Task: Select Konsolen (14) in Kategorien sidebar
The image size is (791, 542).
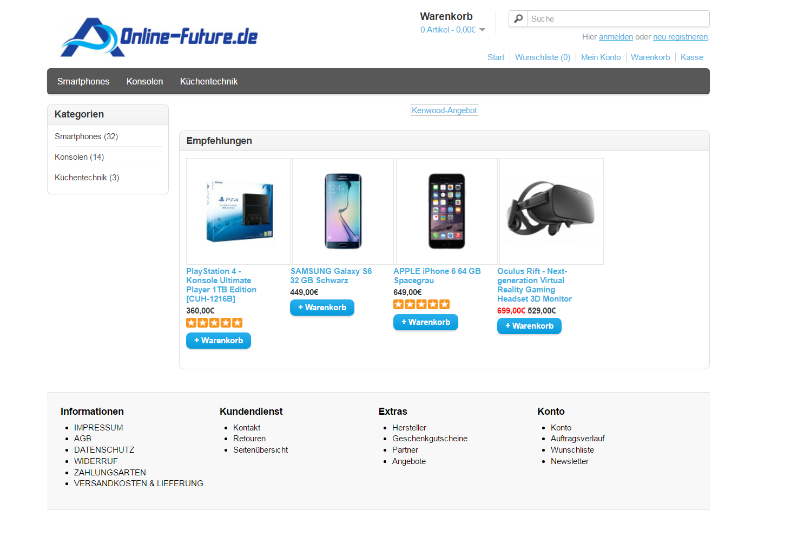Action: coord(80,157)
